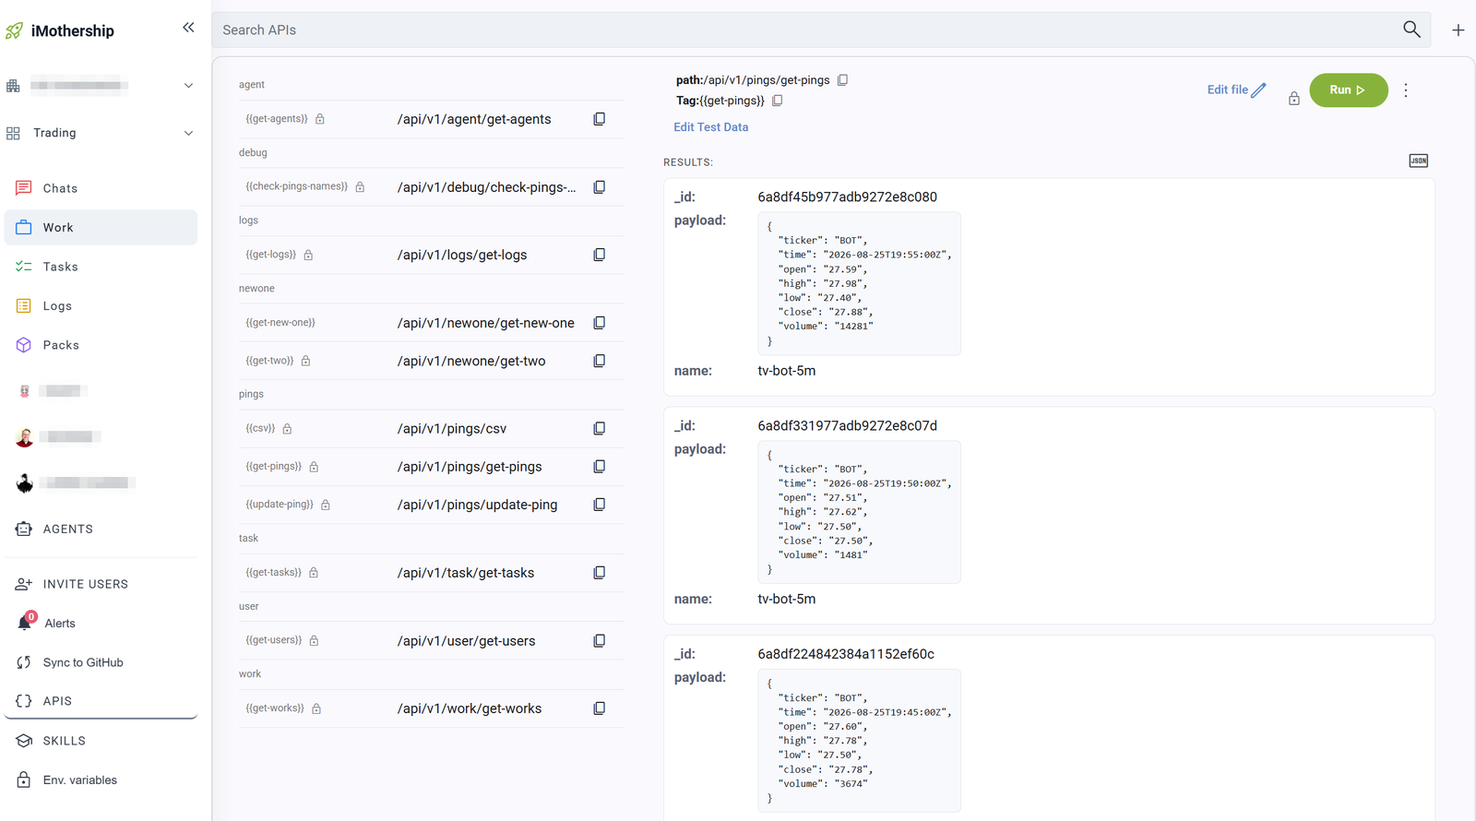Collapse the sidebar with double chevron icon
The image size is (1476, 821).
click(x=188, y=28)
